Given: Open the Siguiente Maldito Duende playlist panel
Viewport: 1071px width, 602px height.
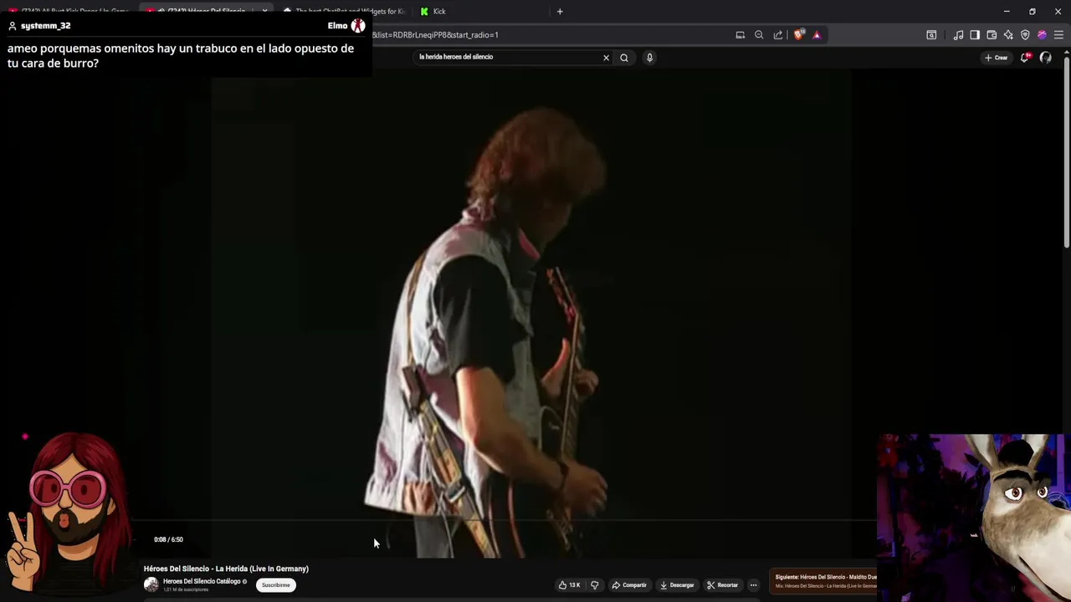Looking at the screenshot, I should click(824, 581).
